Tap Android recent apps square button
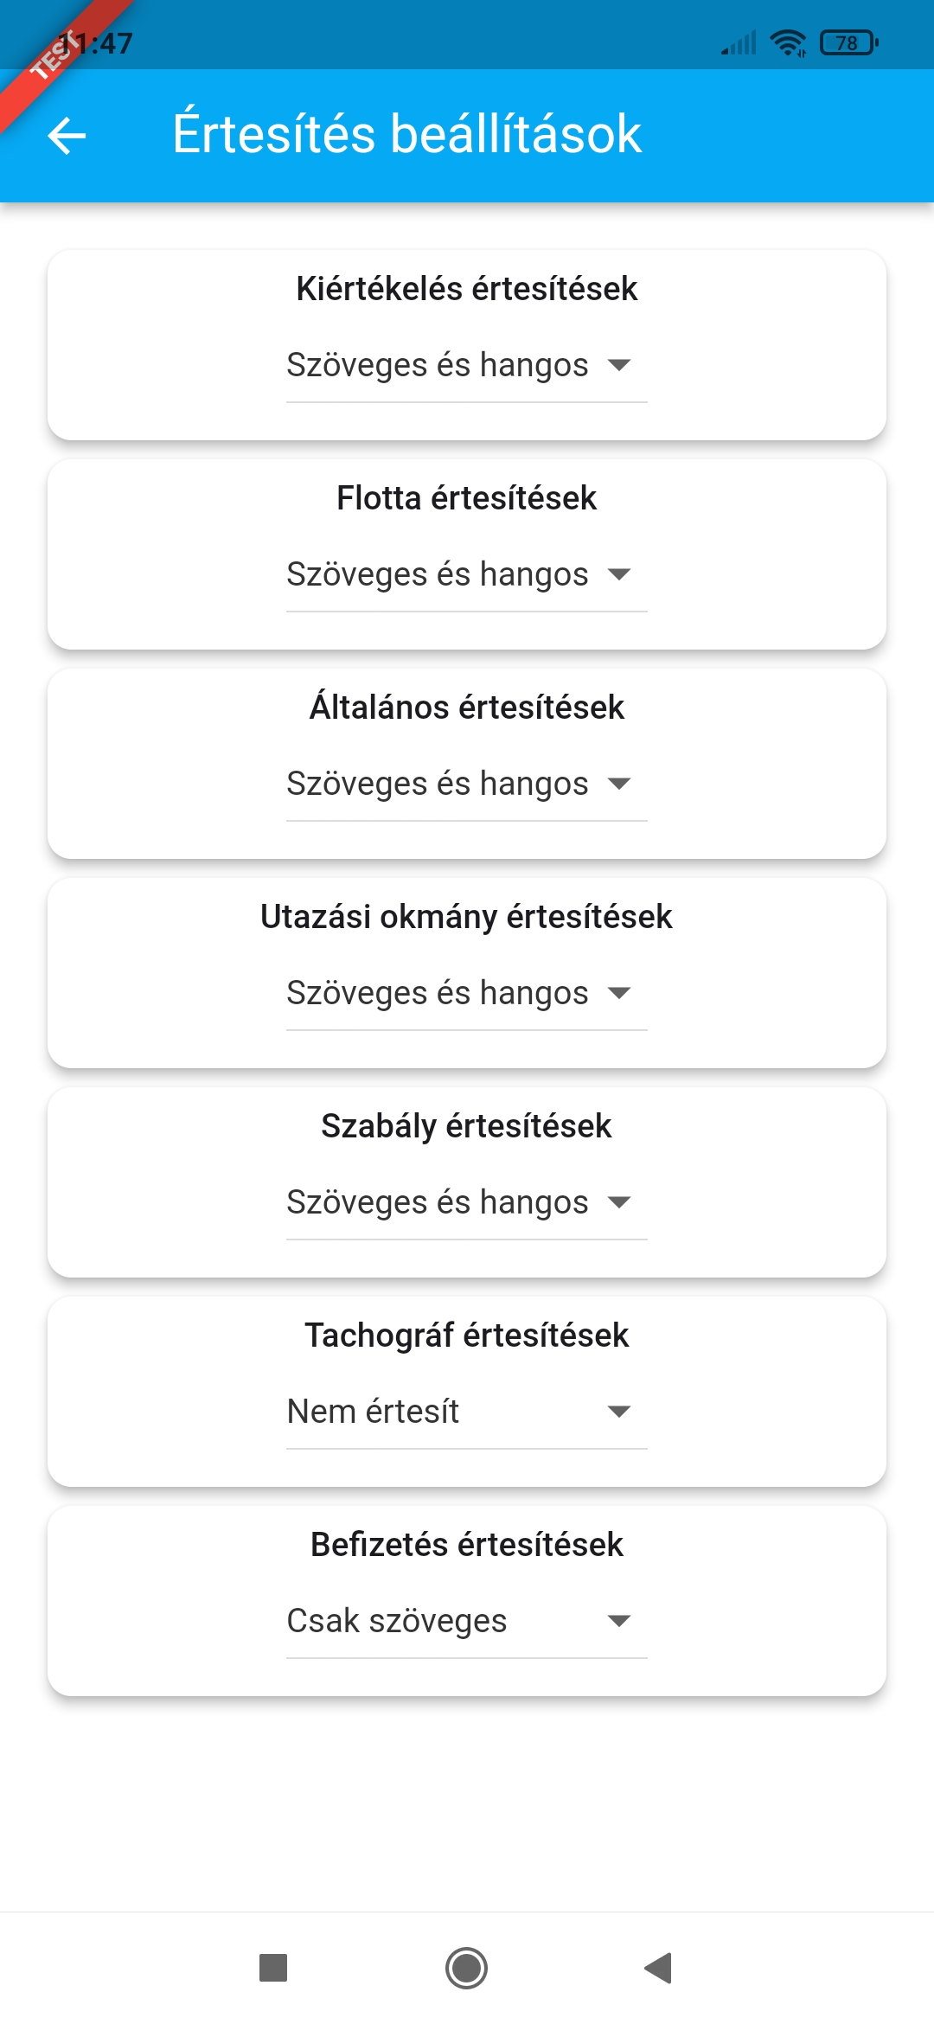 pos(273,1968)
